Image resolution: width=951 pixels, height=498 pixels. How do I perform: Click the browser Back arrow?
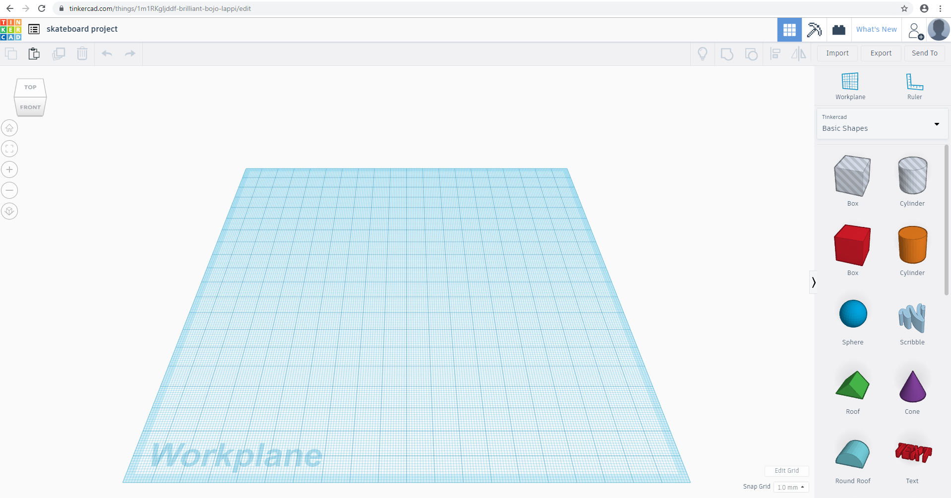10,8
